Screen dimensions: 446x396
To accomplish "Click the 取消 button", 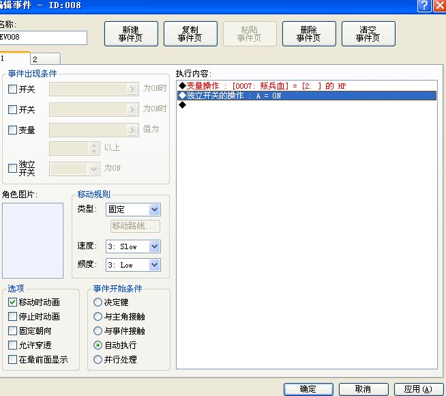I will point(363,389).
